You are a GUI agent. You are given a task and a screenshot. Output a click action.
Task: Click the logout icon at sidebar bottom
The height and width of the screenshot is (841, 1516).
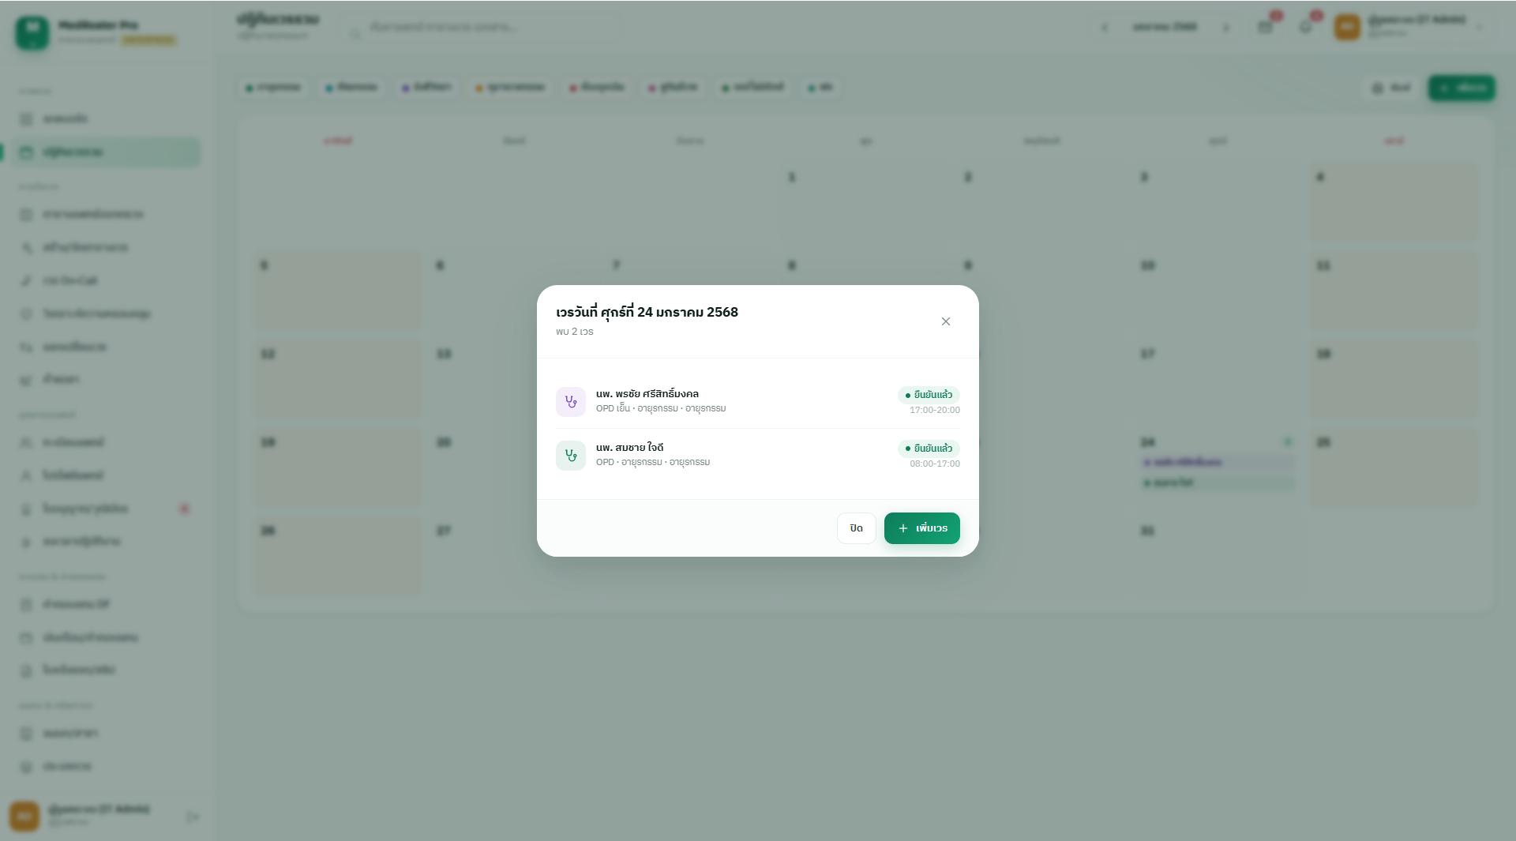click(193, 817)
